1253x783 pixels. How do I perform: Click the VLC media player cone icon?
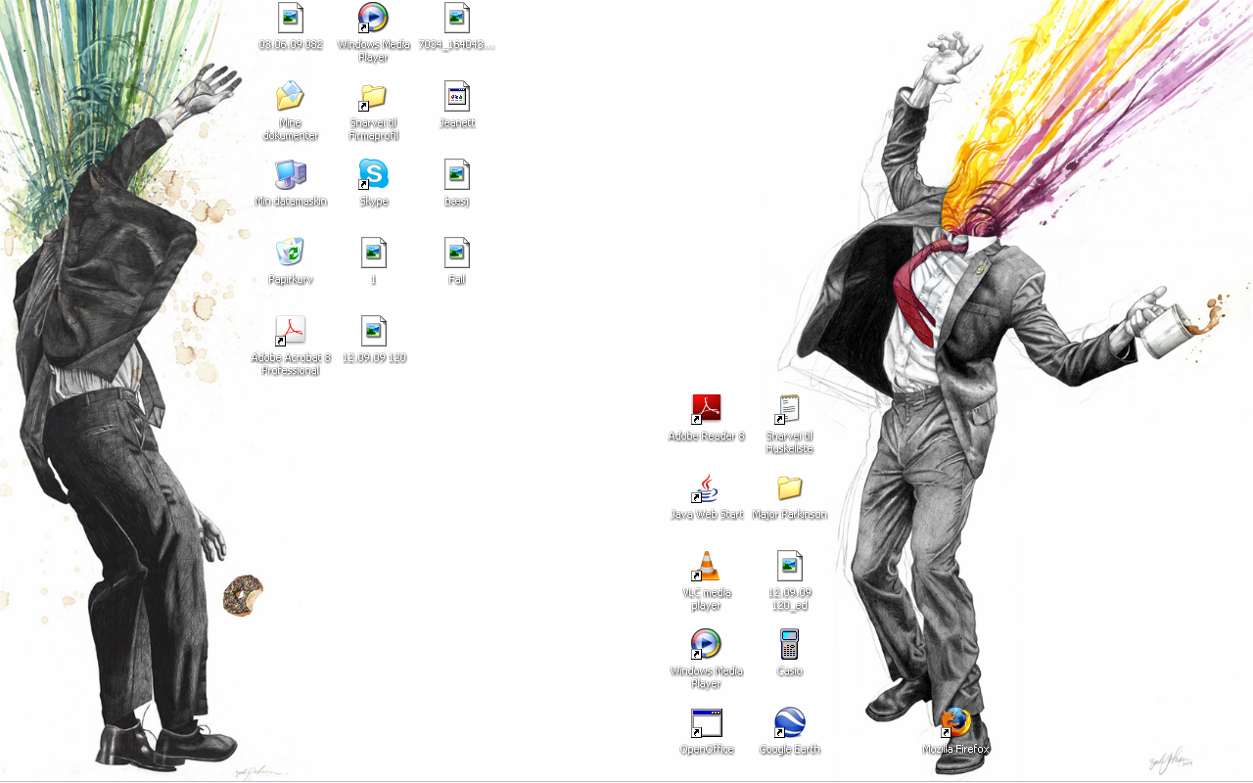point(706,566)
